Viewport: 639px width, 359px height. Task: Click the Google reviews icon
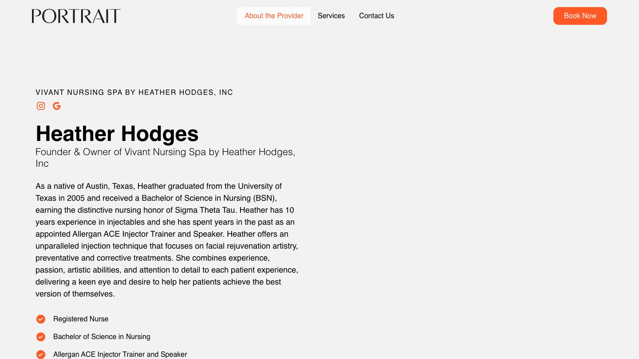tap(57, 106)
